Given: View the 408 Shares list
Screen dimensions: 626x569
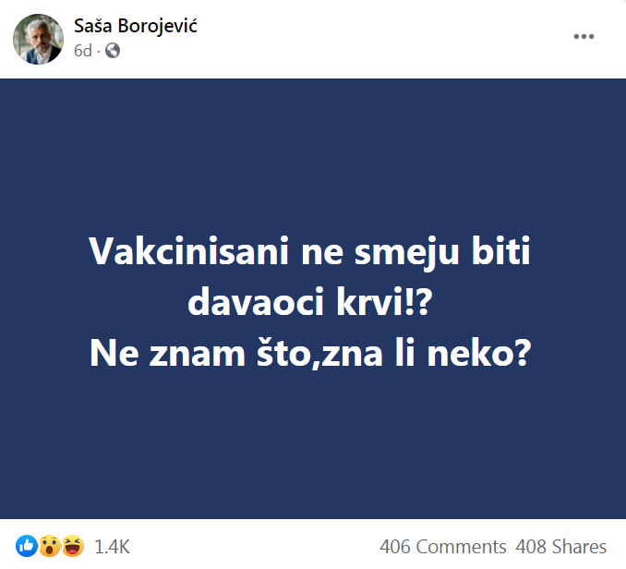Looking at the screenshot, I should 561,547.
